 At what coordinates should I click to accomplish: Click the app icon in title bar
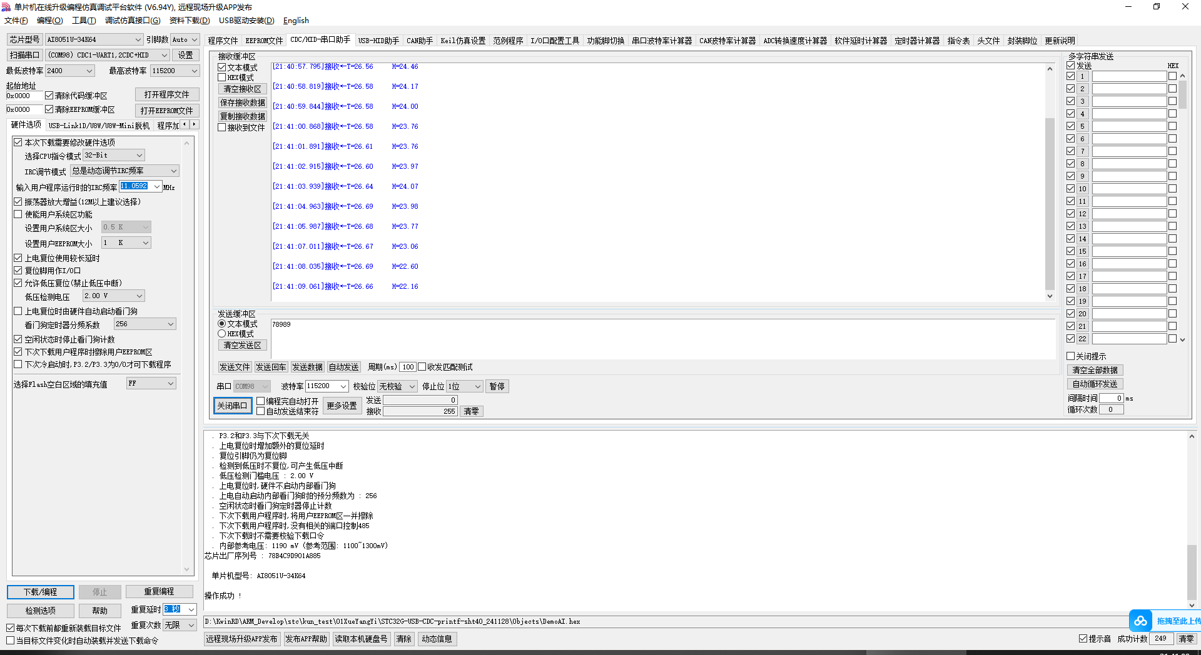click(x=6, y=7)
